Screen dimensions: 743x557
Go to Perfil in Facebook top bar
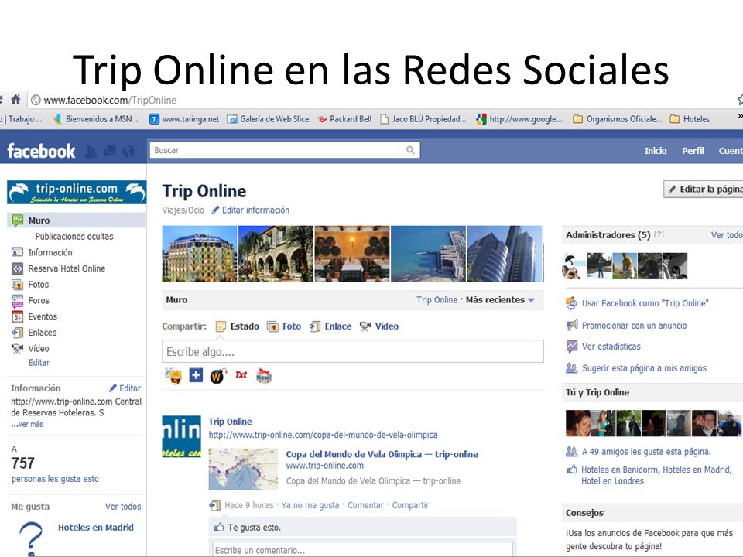coord(693,151)
